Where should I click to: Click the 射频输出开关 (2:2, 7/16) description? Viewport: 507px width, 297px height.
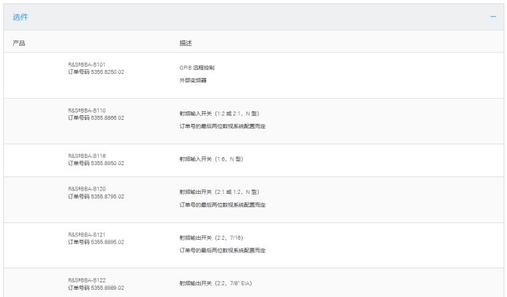209,238
